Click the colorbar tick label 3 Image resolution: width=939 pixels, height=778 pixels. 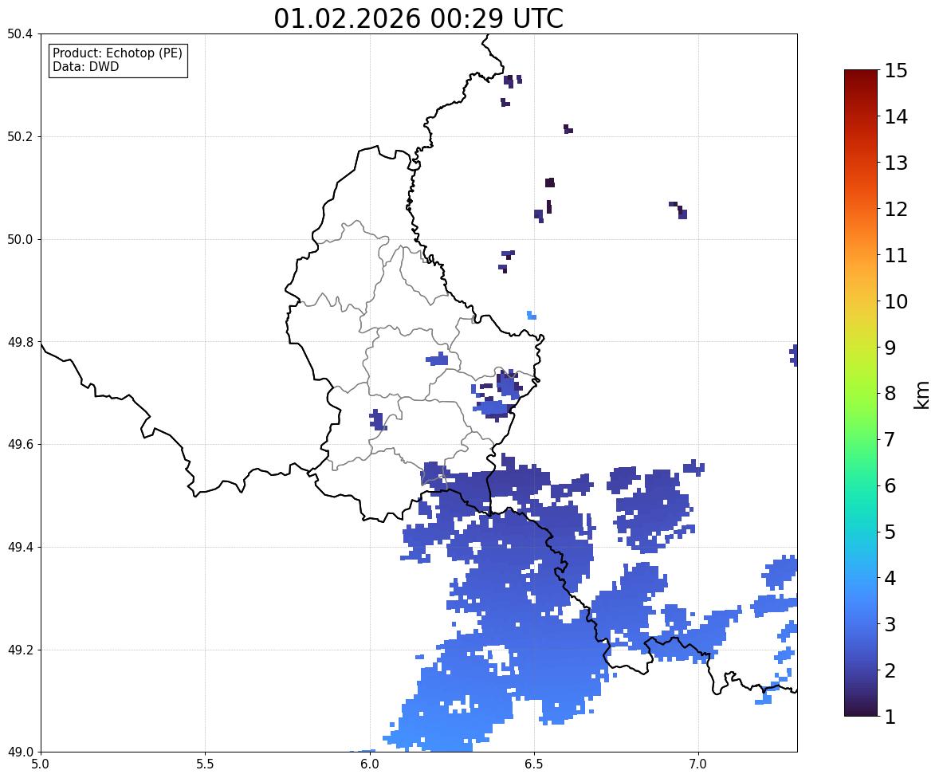click(890, 624)
